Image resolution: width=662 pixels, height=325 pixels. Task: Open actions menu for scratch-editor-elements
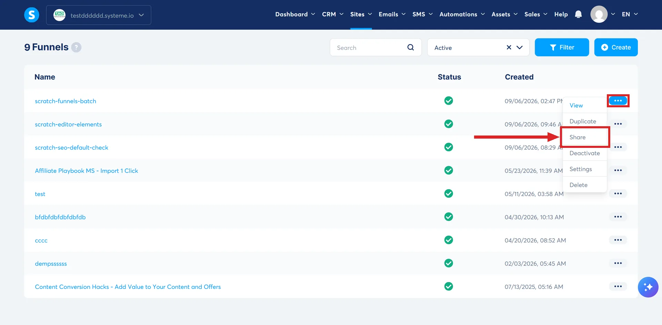[x=618, y=124]
